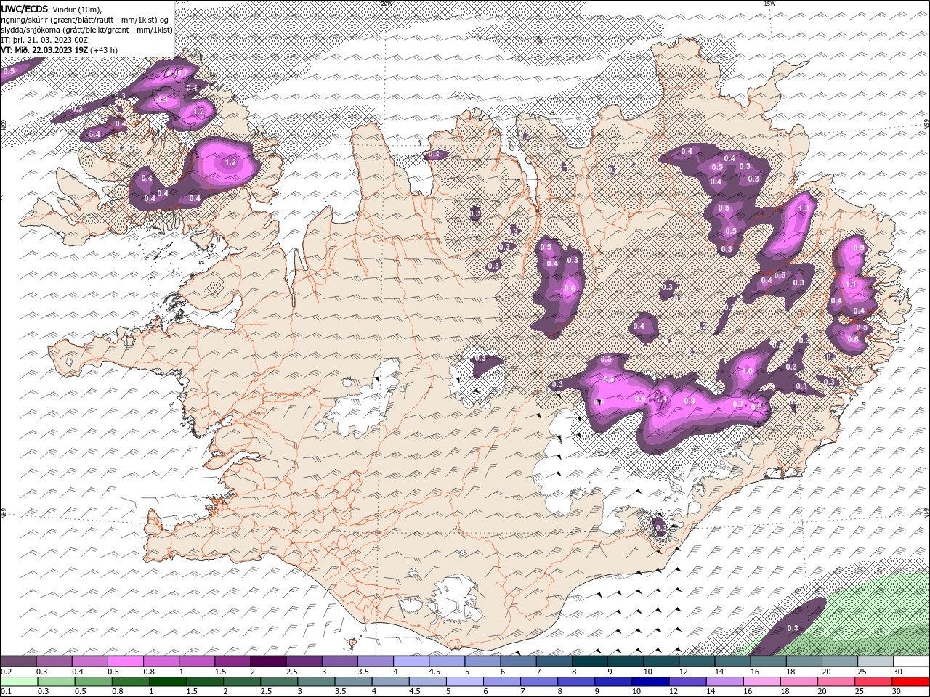Choose the lower legend swatch labeled 3.5
Image resolution: width=930 pixels, height=697 pixels.
coord(353,682)
